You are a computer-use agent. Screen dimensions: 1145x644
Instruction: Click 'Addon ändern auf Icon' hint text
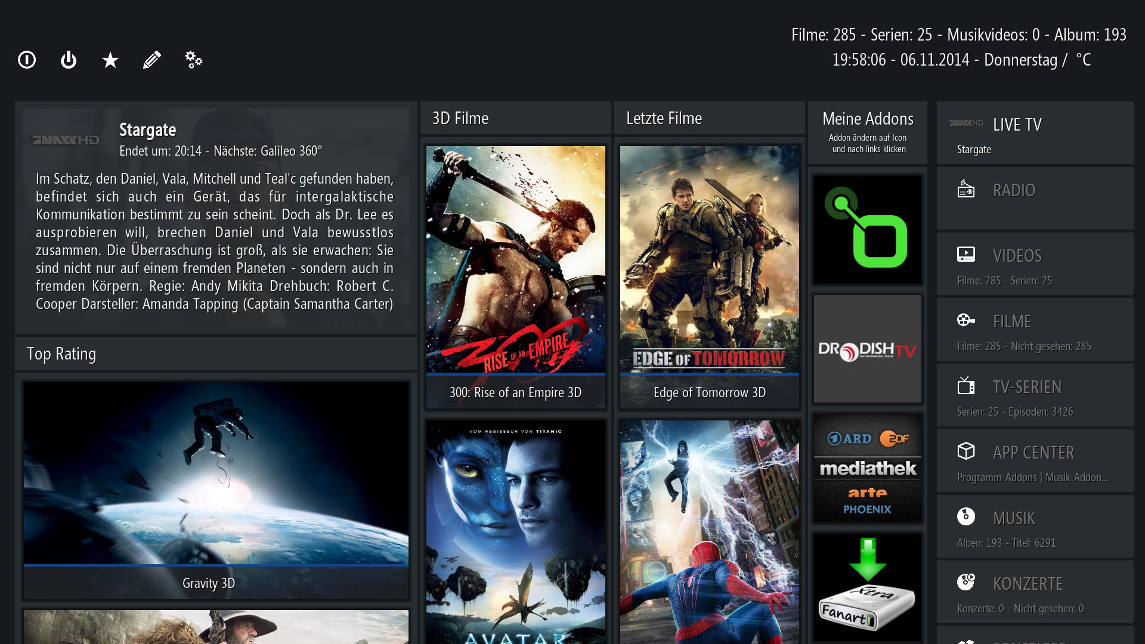tap(868, 138)
